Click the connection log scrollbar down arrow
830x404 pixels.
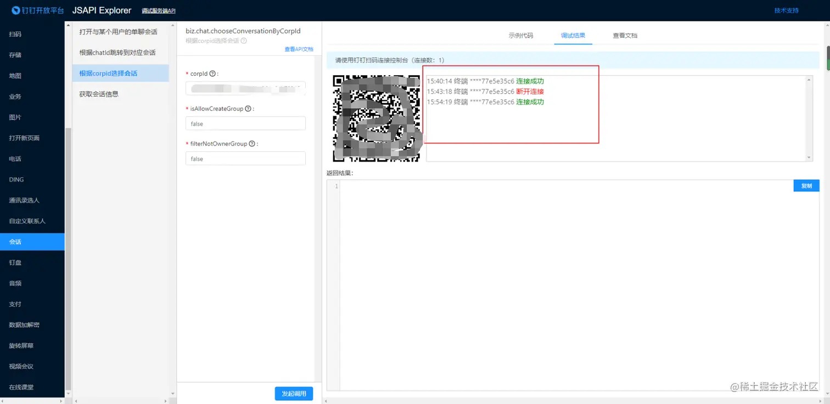809,157
